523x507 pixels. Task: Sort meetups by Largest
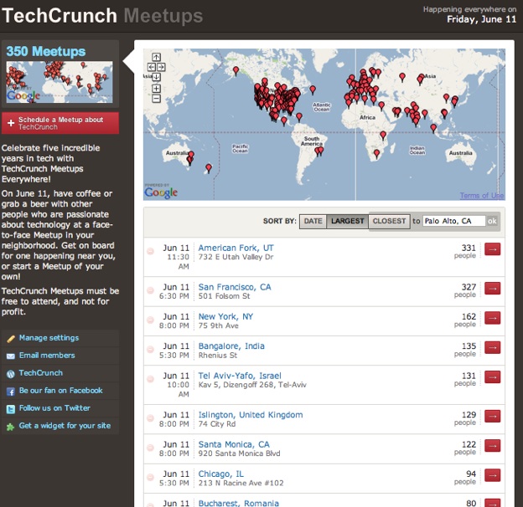click(347, 222)
